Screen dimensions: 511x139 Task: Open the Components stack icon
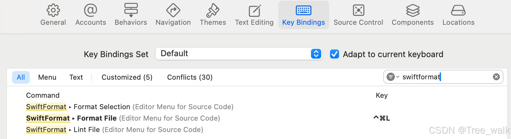(413, 10)
